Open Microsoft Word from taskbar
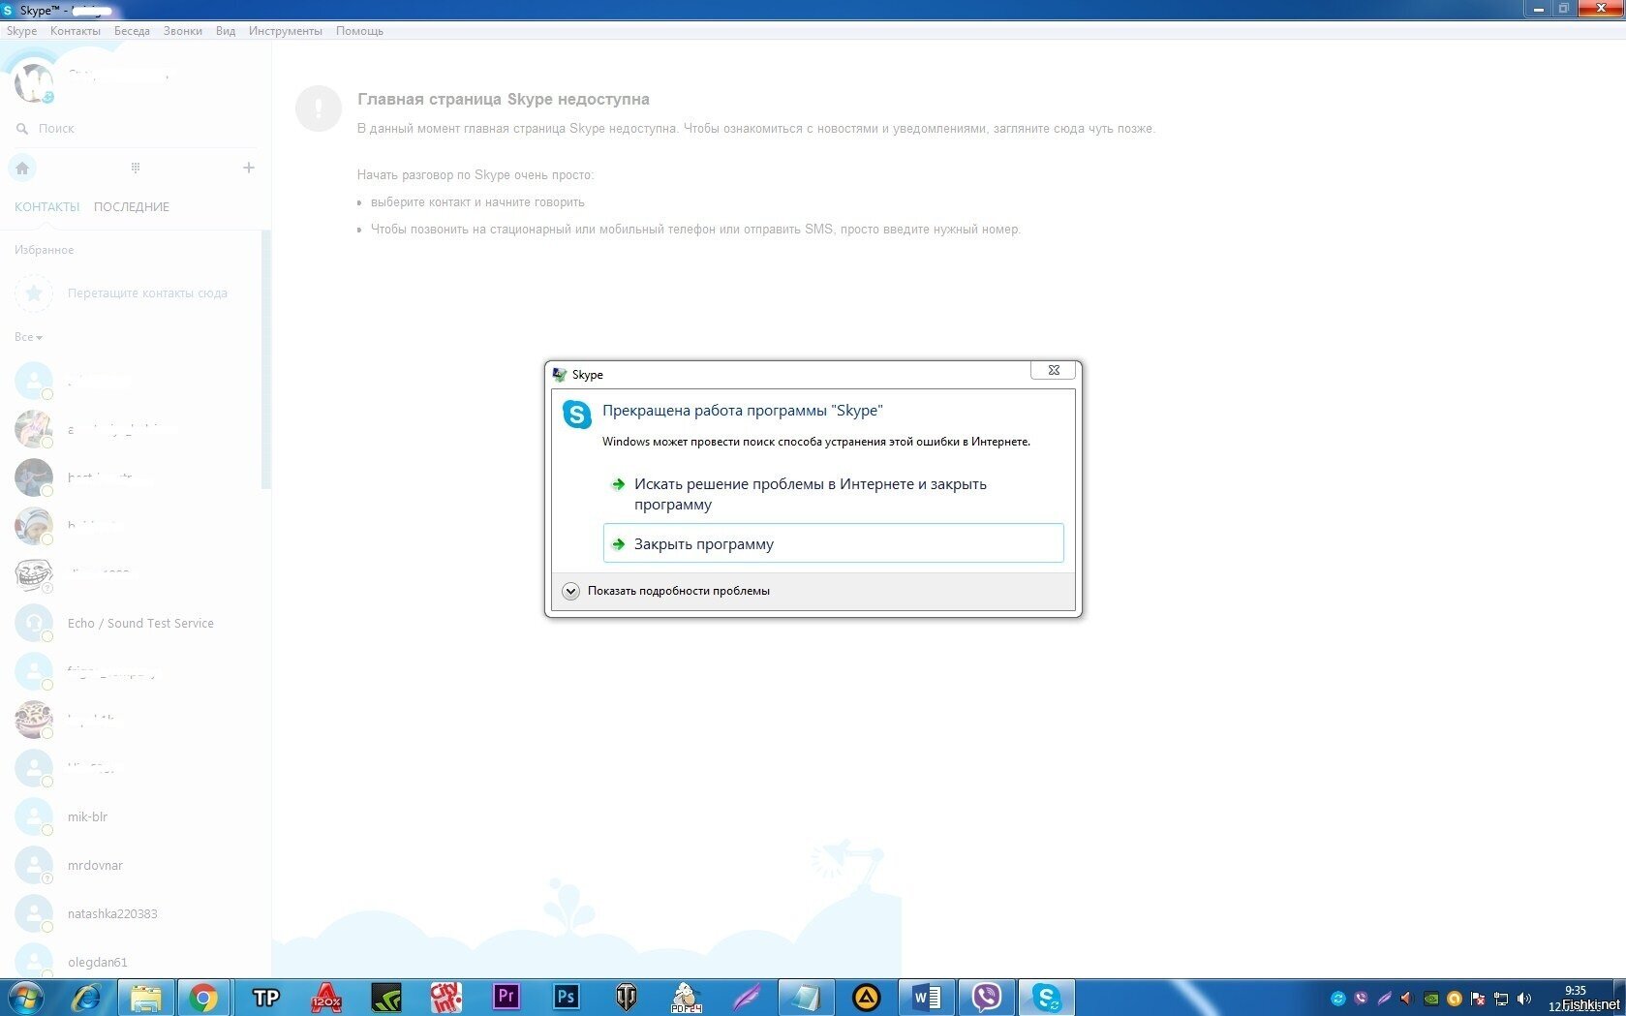 pos(926,997)
